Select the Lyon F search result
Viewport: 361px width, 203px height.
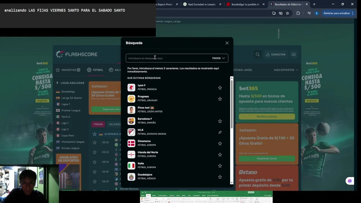click(x=177, y=87)
